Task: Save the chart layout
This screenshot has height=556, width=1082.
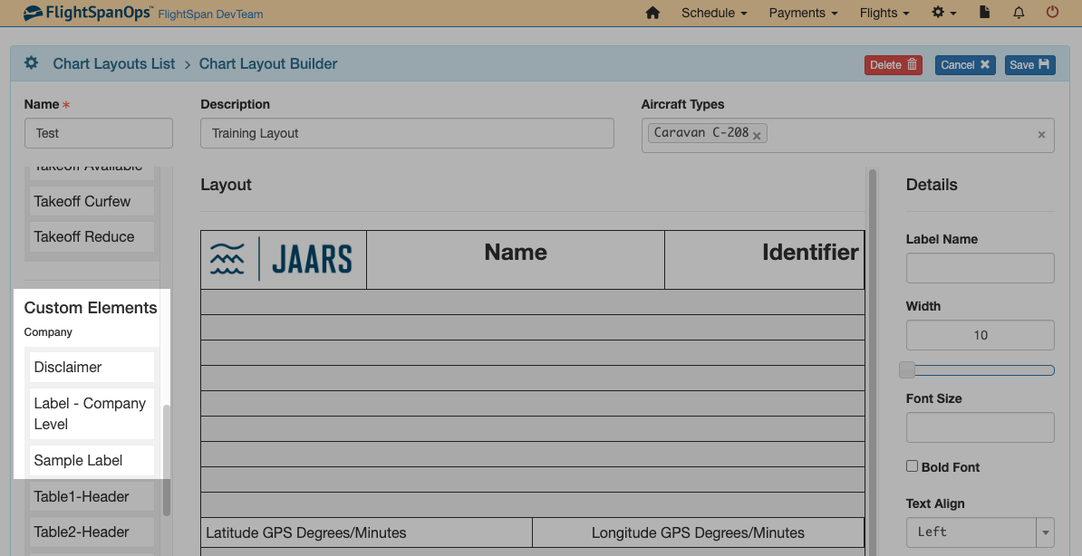Action: 1029,64
